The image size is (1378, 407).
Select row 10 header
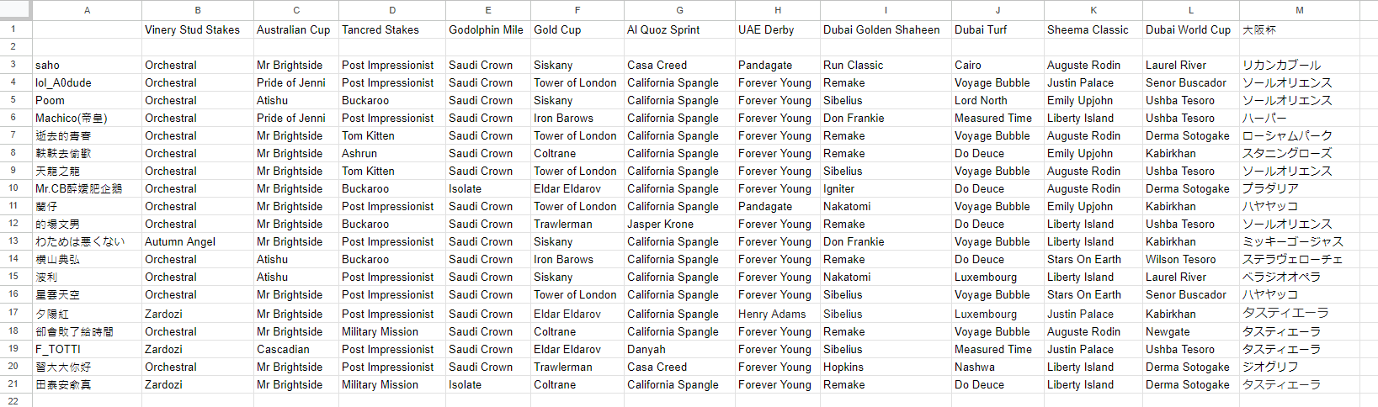13,188
